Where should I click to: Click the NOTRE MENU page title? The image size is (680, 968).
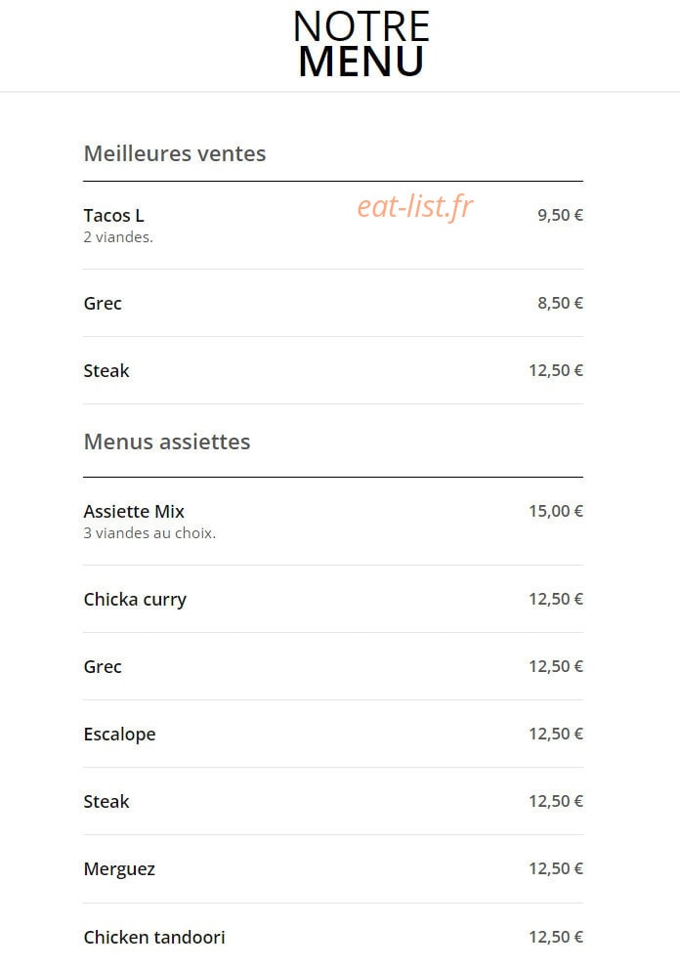(x=361, y=45)
